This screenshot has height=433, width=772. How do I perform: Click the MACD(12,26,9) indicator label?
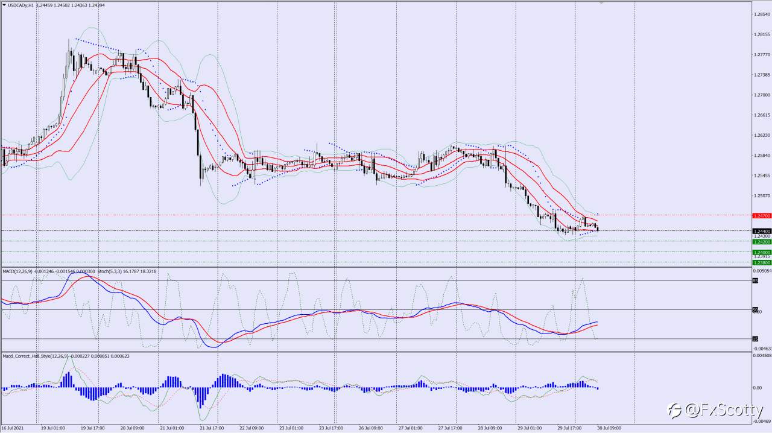[18, 271]
